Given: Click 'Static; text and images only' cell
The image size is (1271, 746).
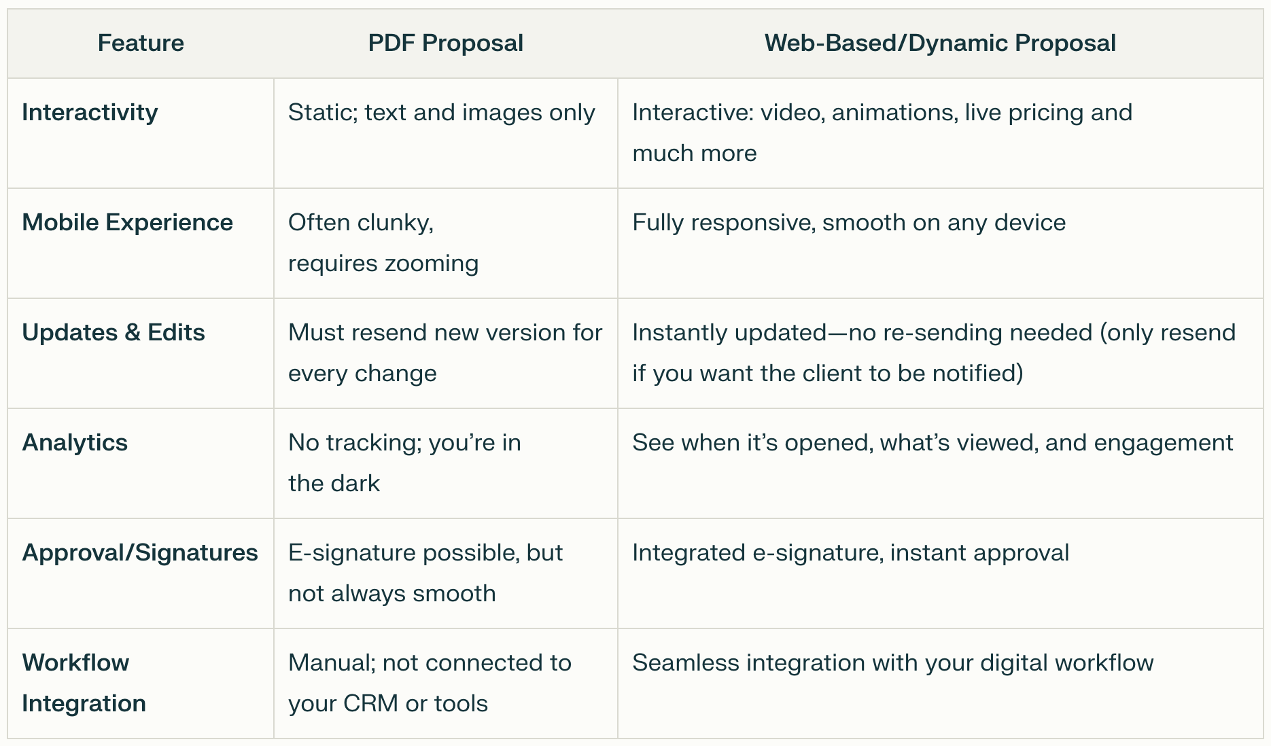Looking at the screenshot, I should point(441,112).
